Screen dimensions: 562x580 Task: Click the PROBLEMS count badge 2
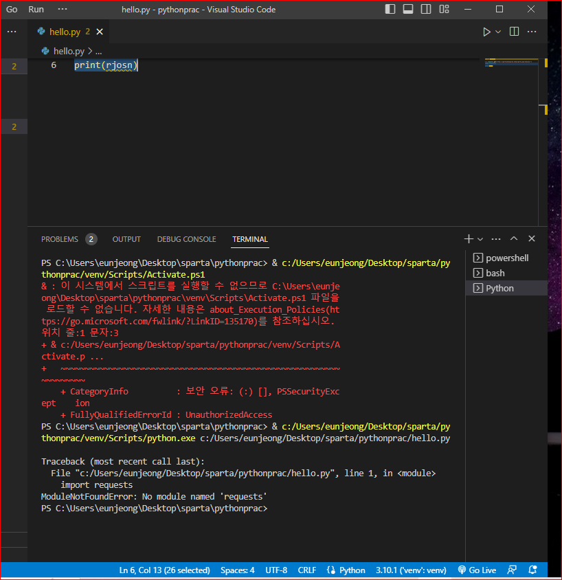click(91, 239)
